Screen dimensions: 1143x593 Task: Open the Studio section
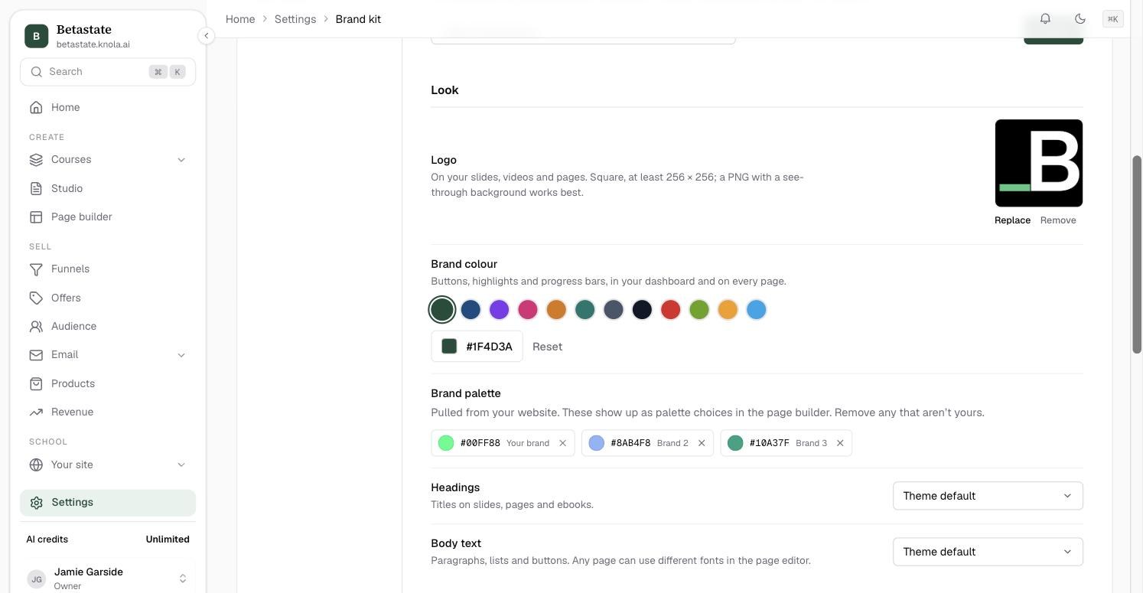coord(108,188)
